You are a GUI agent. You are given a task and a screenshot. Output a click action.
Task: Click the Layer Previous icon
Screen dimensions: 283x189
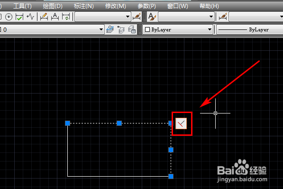tap(121, 29)
